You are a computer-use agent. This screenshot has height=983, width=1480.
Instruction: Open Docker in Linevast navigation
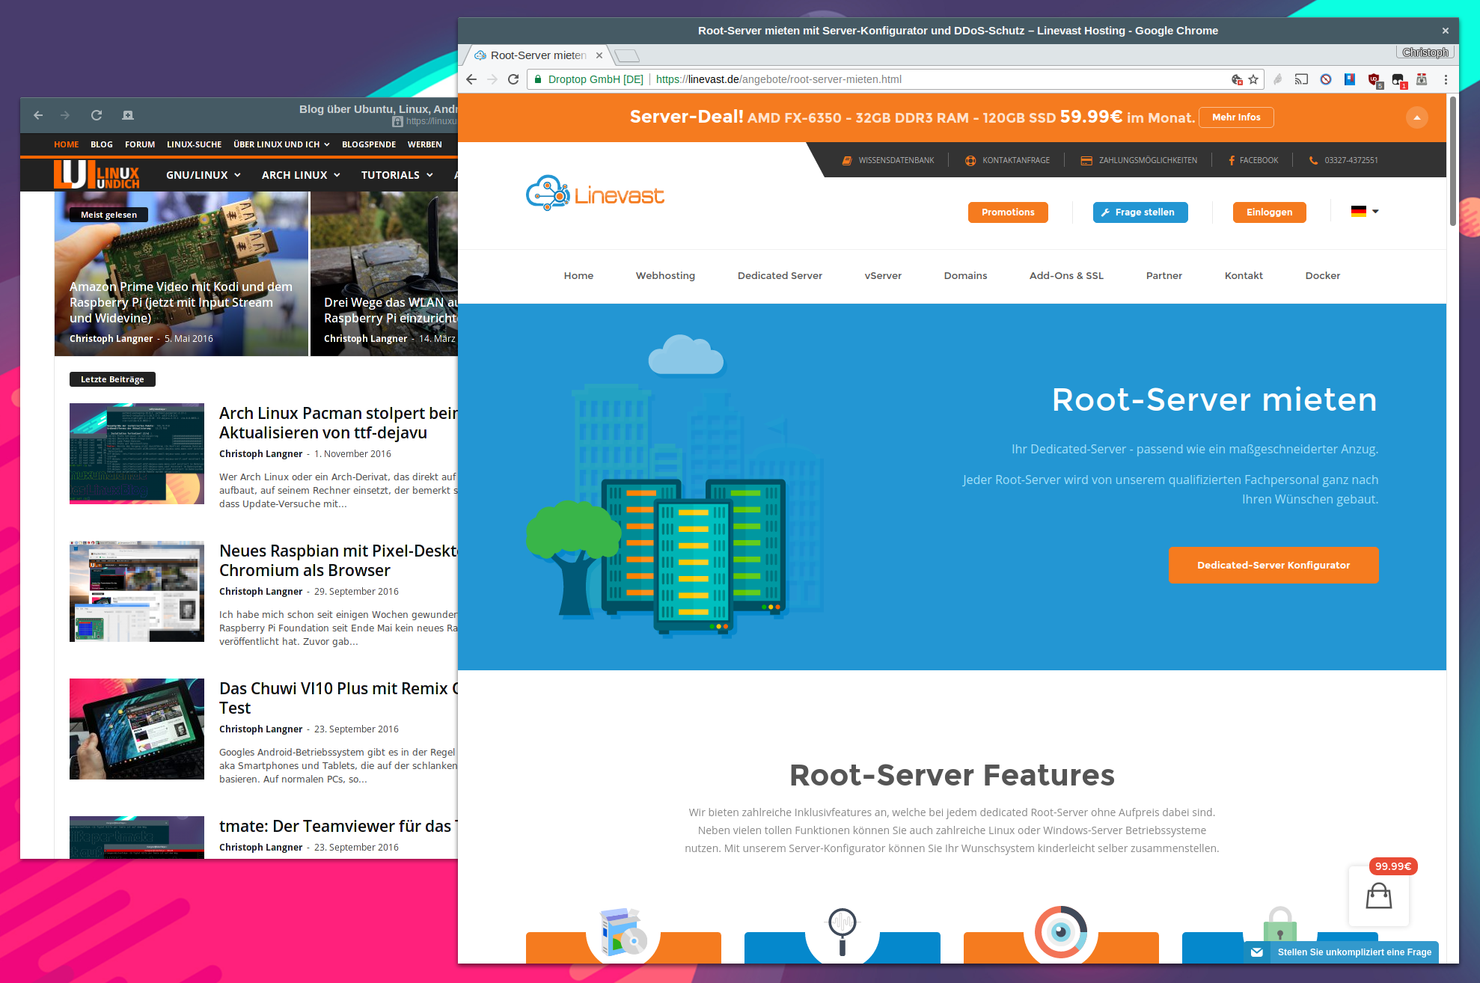click(1322, 276)
